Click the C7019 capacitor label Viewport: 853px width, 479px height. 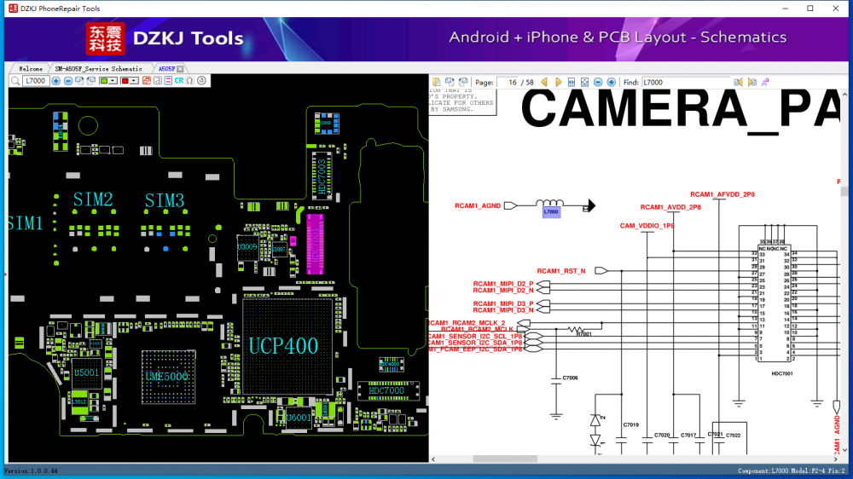(631, 424)
